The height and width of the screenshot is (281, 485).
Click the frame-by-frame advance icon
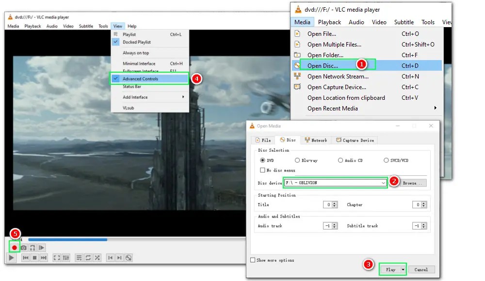pos(41,247)
